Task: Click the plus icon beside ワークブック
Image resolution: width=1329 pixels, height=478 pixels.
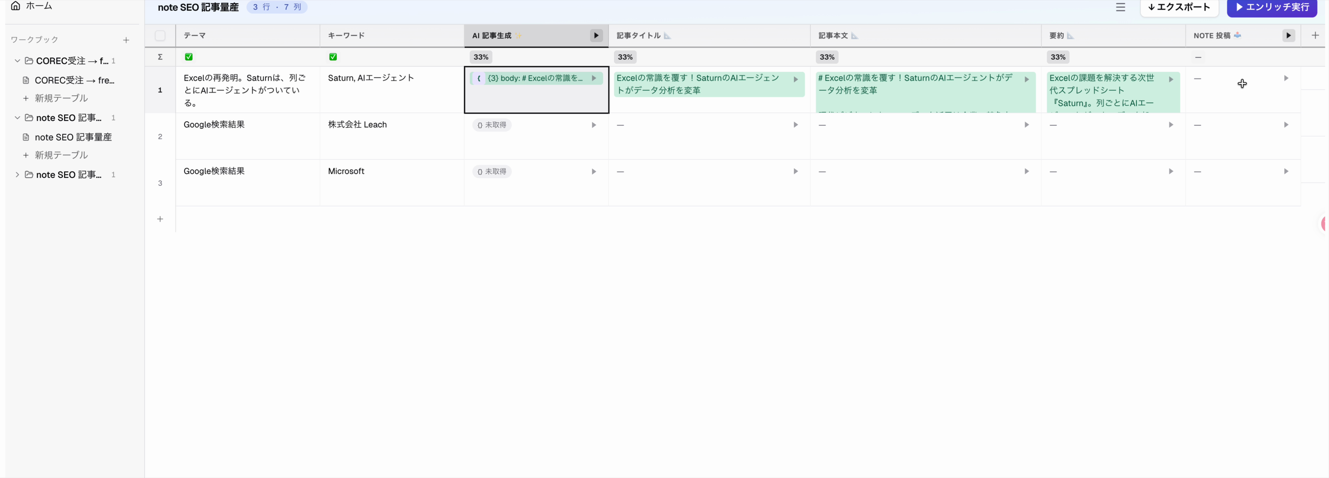Action: 126,40
